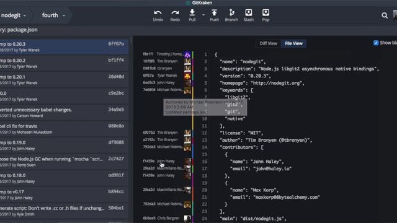Click the package.json history header
Viewport: 397px width, 223px height.
pos(19,30)
